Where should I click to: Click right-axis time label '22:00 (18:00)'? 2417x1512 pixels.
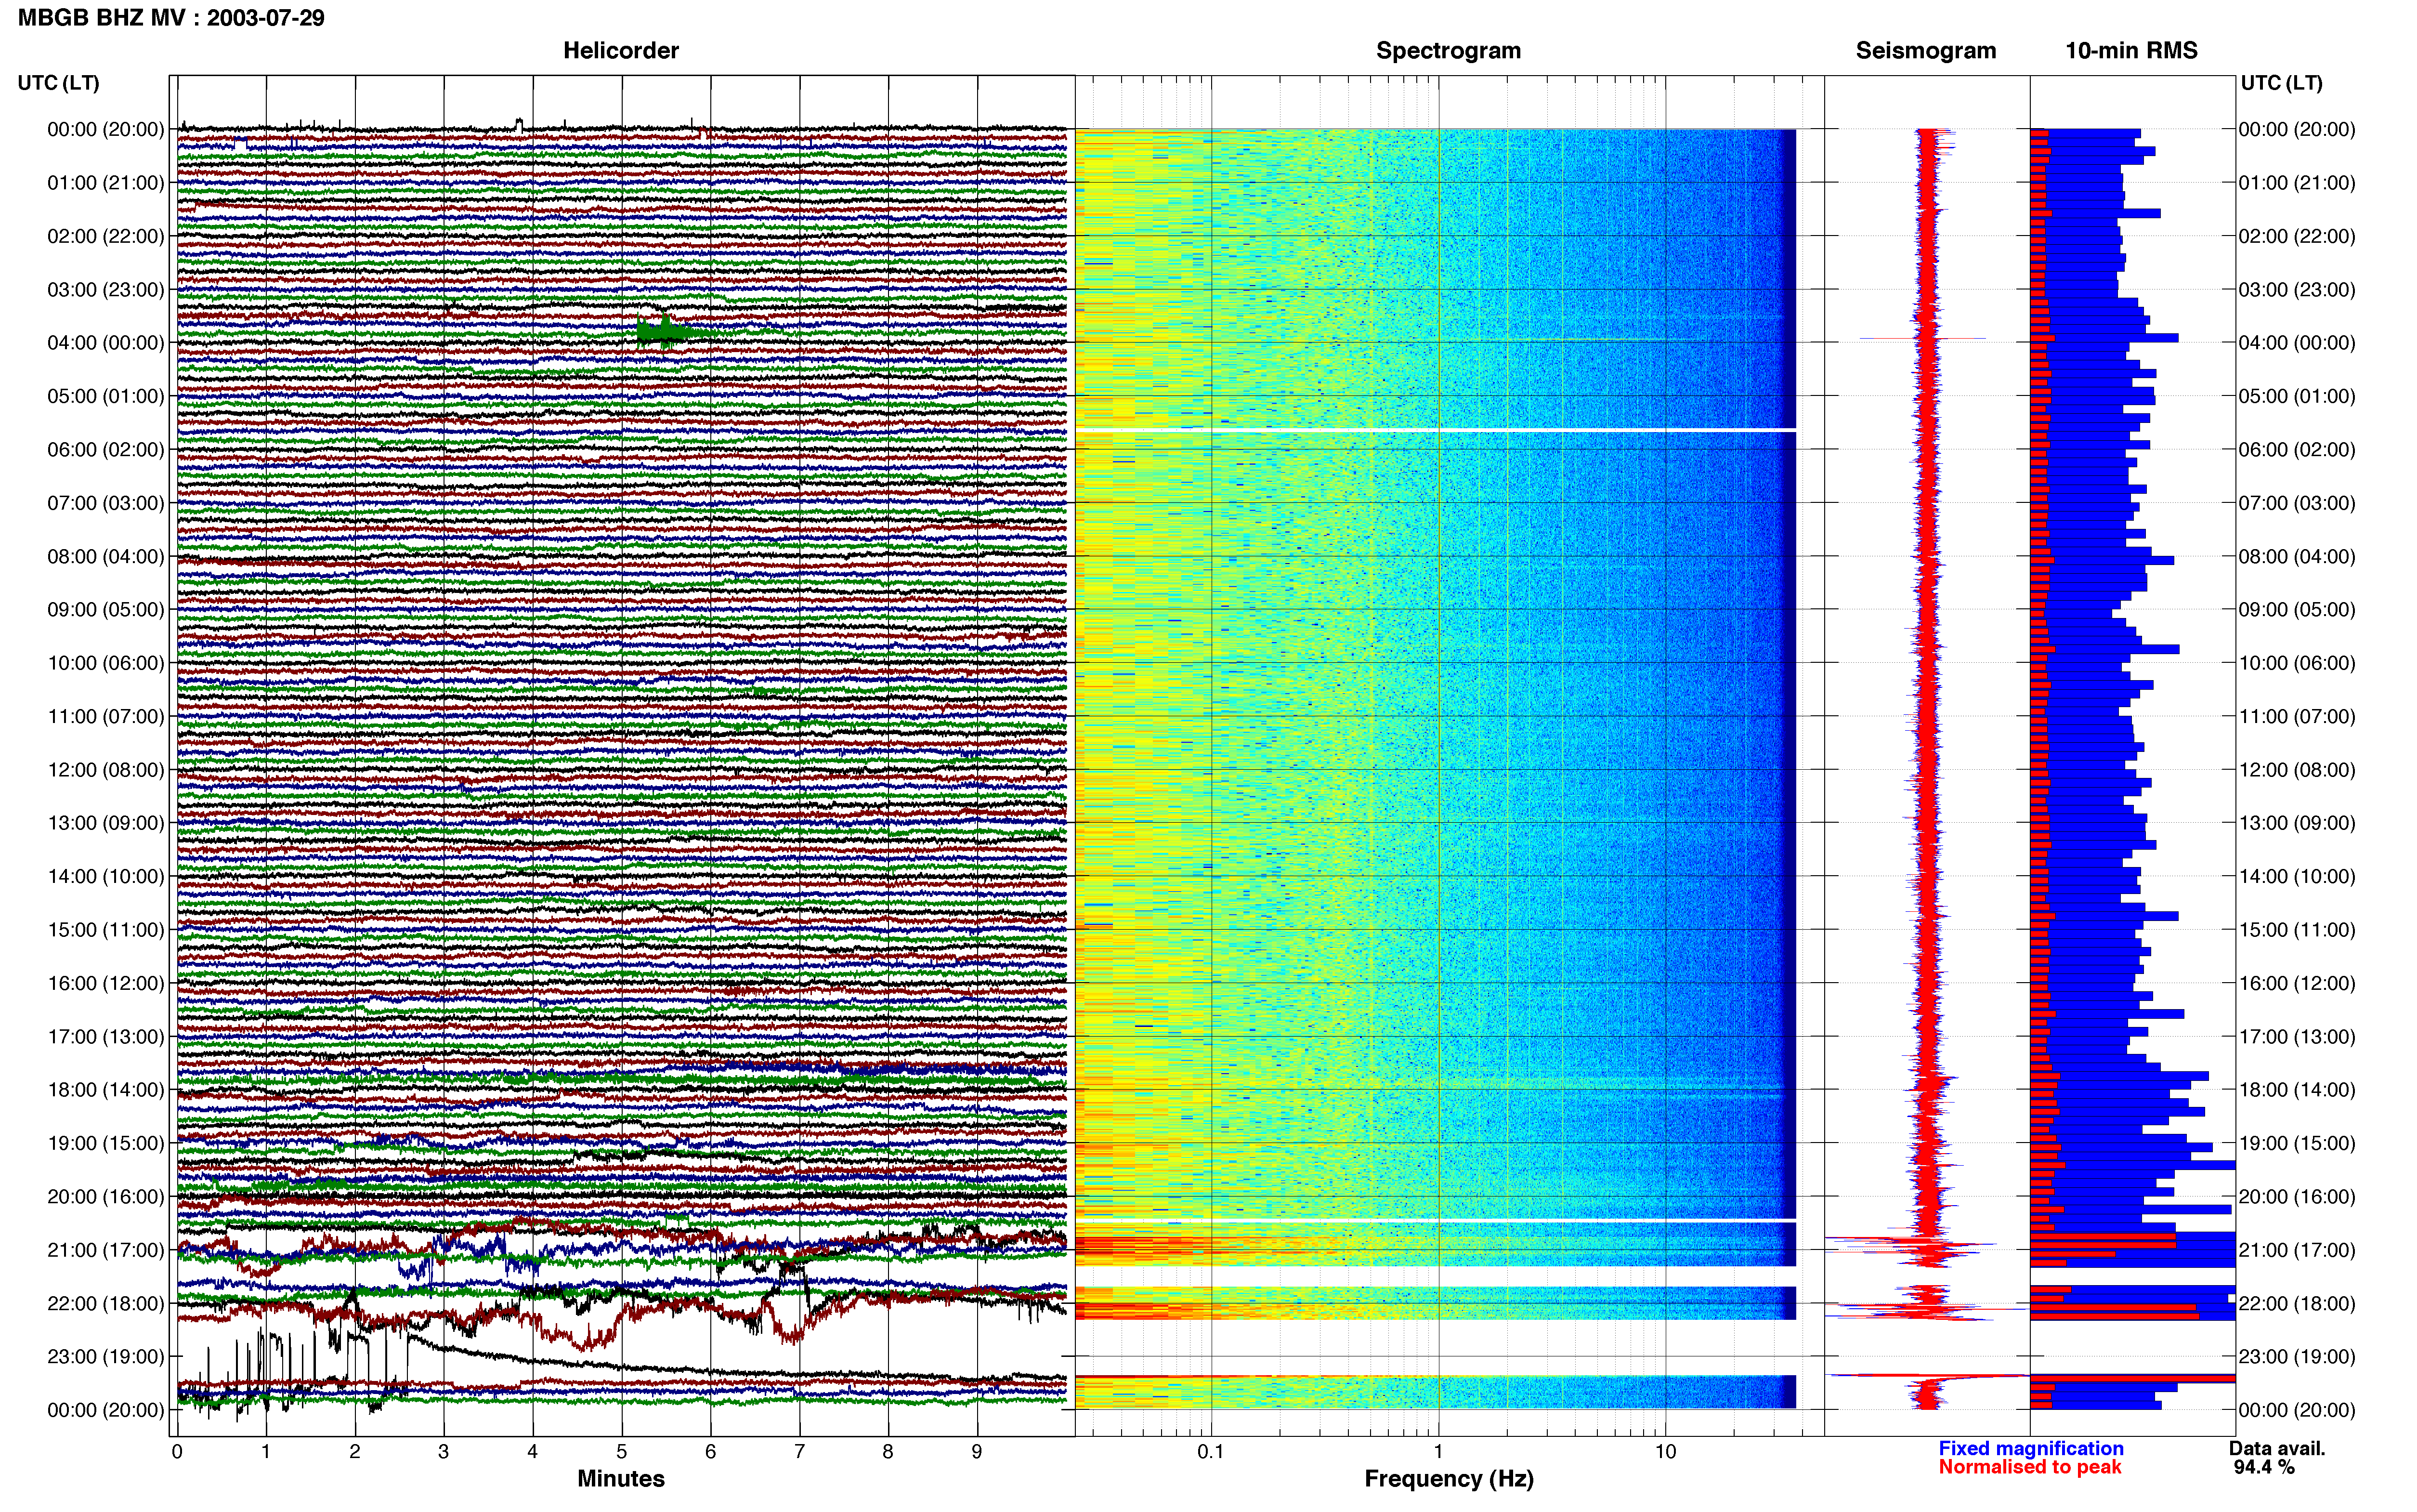point(2297,1304)
